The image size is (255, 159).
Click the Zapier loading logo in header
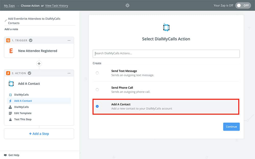point(127,5)
